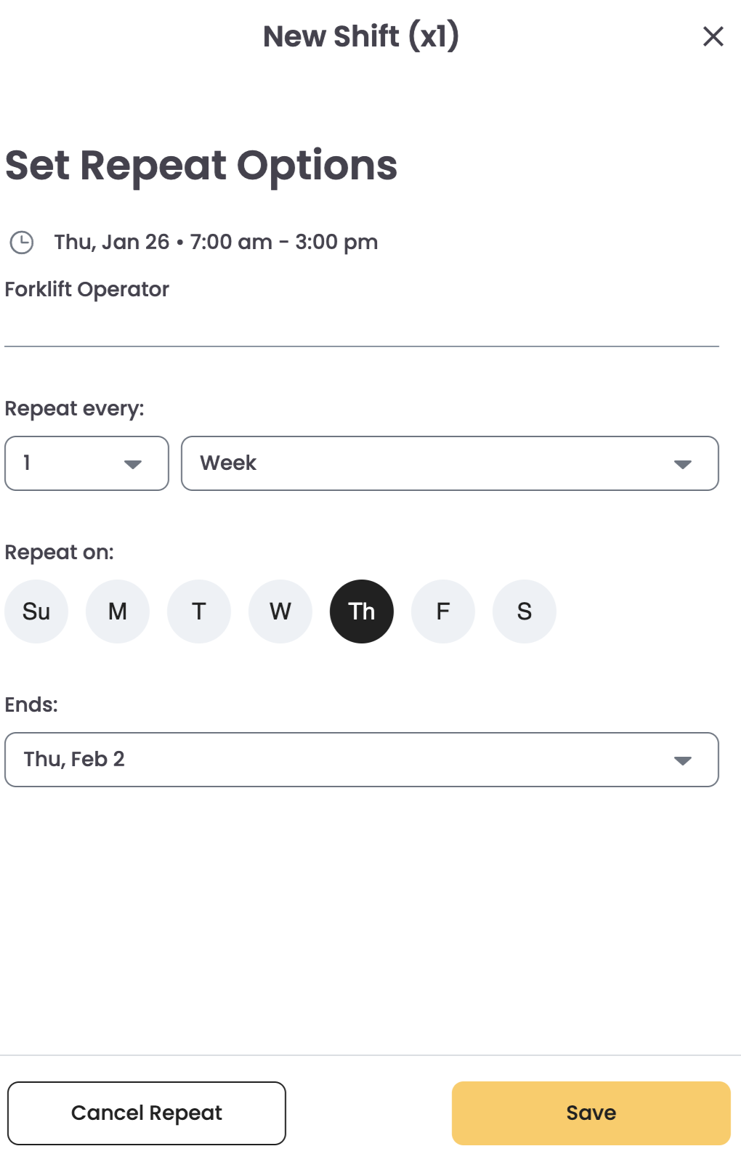Click the shift date and time text
The height and width of the screenshot is (1162, 741).
tap(216, 243)
